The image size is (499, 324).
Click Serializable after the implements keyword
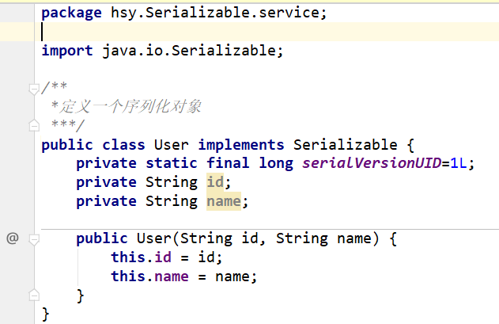345,144
